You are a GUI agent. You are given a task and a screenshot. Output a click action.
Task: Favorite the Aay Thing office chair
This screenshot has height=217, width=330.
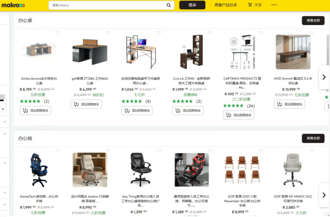pyautogui.click(x=159, y=151)
